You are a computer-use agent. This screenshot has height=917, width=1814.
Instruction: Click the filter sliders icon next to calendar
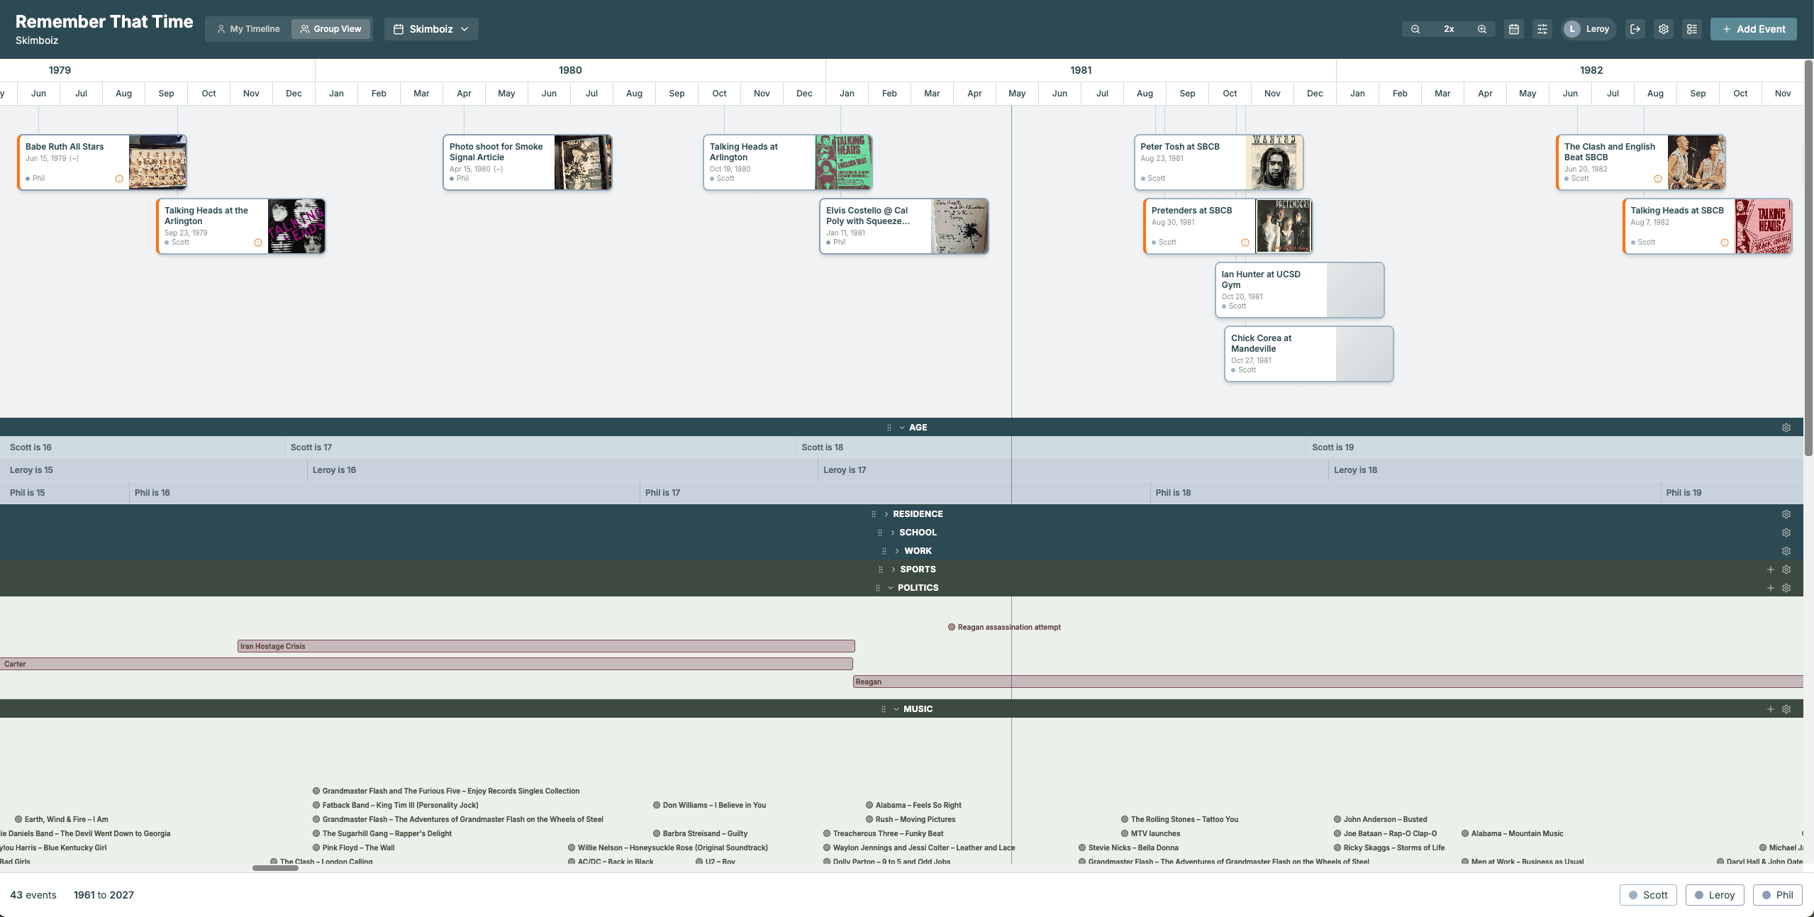click(x=1542, y=28)
